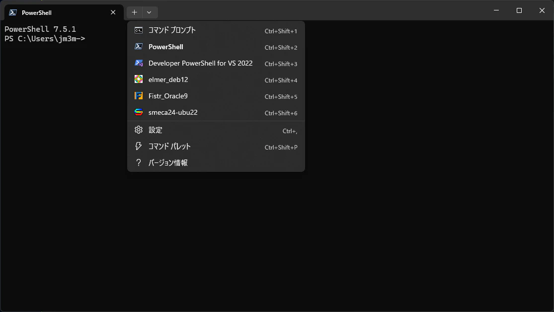Image resolution: width=554 pixels, height=312 pixels.
Task: Open the new tab dropdown chevron
Action: (150, 12)
